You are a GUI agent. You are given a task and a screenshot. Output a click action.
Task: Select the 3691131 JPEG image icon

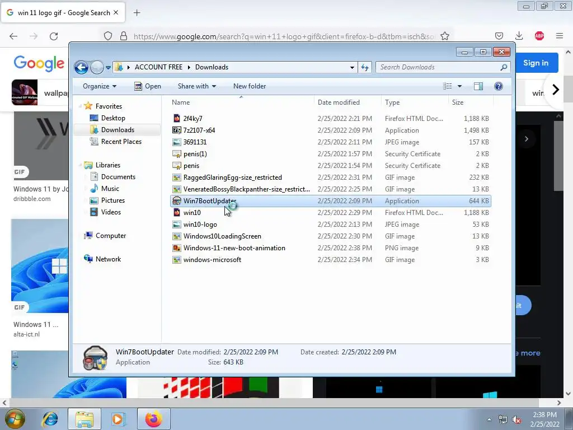pos(177,142)
